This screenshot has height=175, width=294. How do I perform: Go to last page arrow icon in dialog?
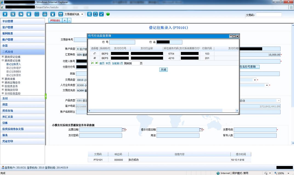(x=97, y=63)
